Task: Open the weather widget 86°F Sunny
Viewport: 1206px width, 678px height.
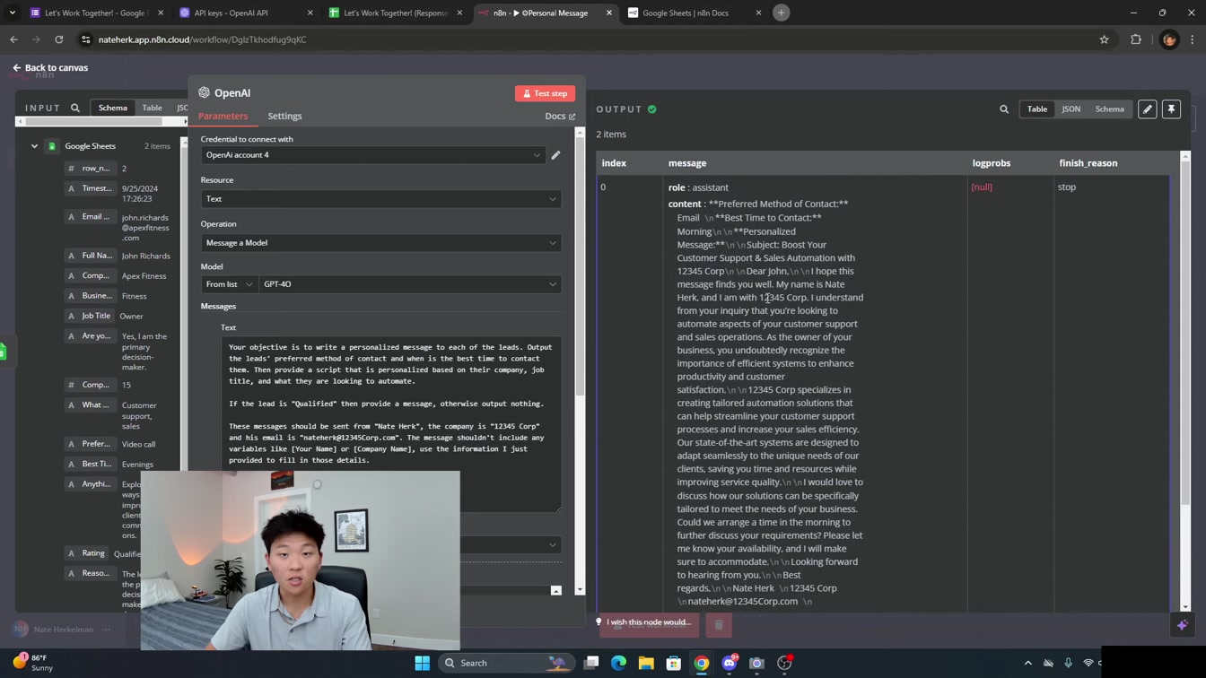Action: (32, 663)
